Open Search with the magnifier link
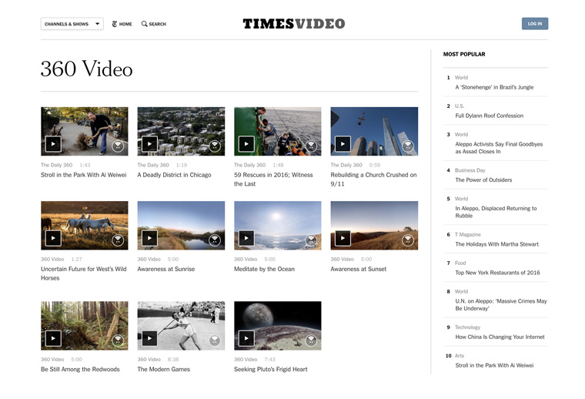This screenshot has width=585, height=399. pyautogui.click(x=154, y=24)
